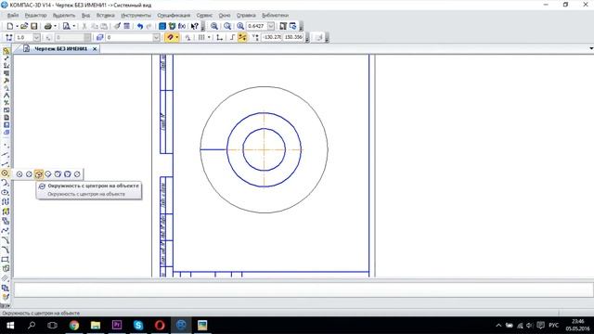594x334 pixels.
Task: Select the Rectangle tool in left toolbar
Action: (x=5, y=260)
